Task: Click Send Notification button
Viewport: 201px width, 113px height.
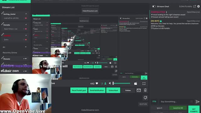Action: pyautogui.click(x=97, y=90)
